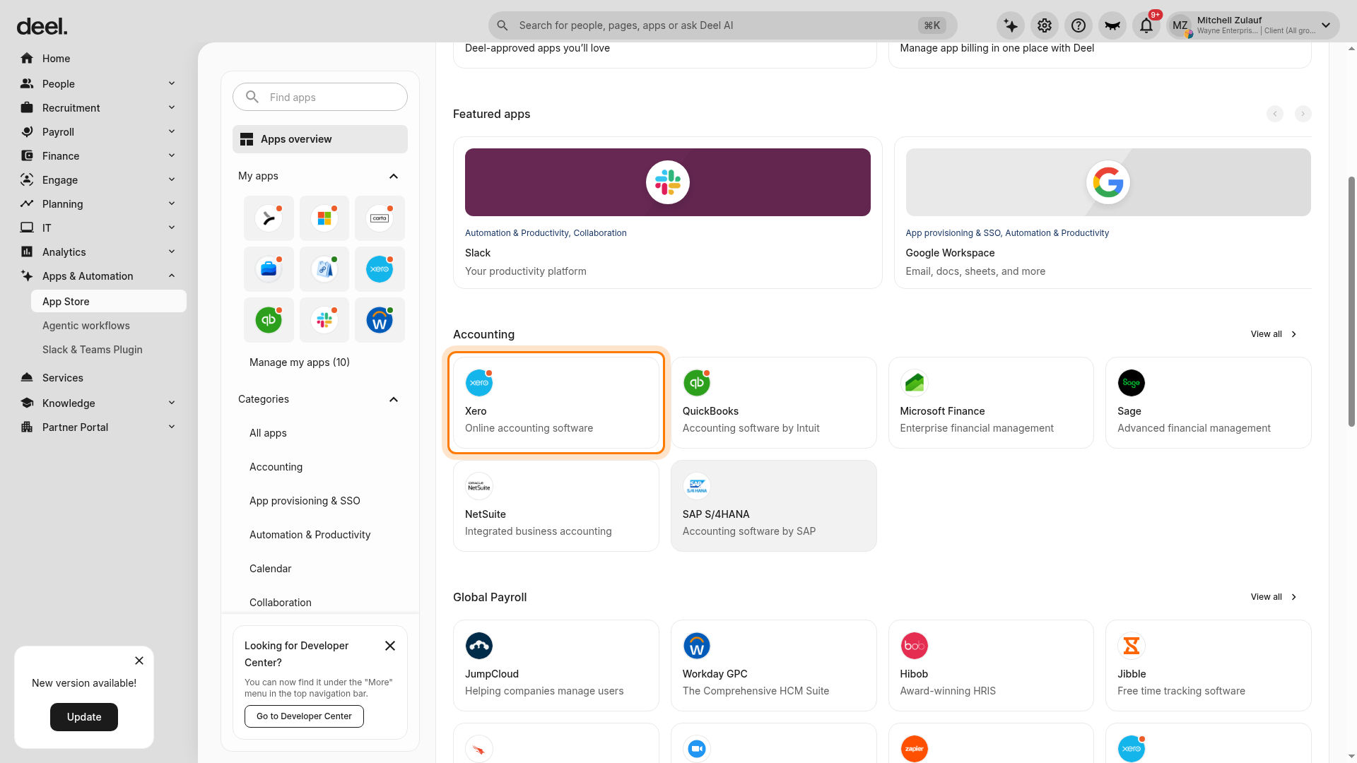
Task: Open the Microsoft app in My apps
Action: pyautogui.click(x=324, y=218)
